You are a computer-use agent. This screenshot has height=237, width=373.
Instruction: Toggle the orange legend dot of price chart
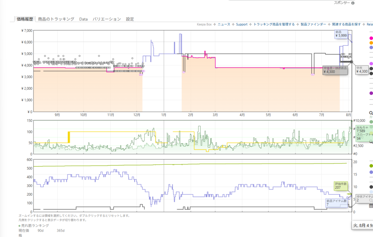[371, 43]
